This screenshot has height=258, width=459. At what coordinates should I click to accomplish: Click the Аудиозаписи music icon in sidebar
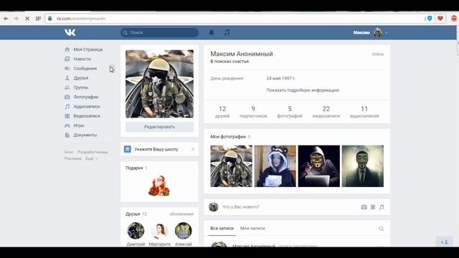coord(67,107)
